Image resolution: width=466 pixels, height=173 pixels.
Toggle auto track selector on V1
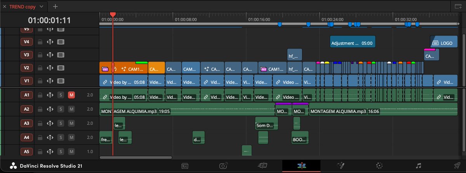click(50, 81)
